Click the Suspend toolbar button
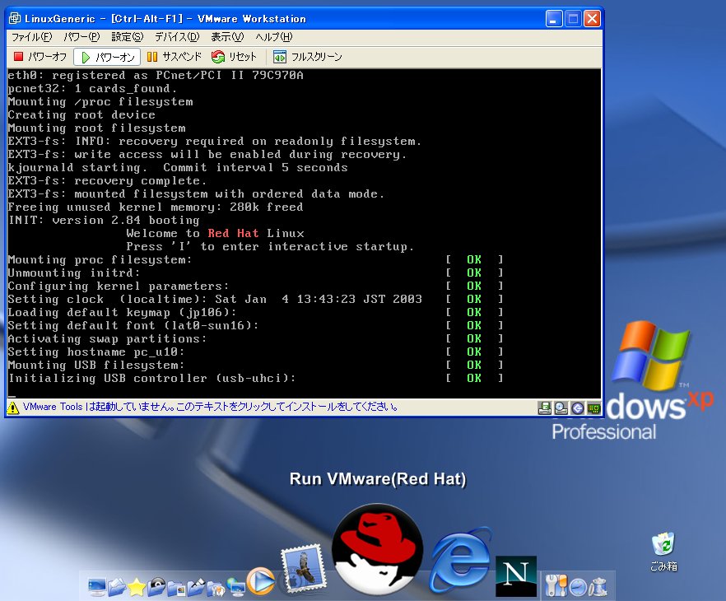 coord(174,57)
